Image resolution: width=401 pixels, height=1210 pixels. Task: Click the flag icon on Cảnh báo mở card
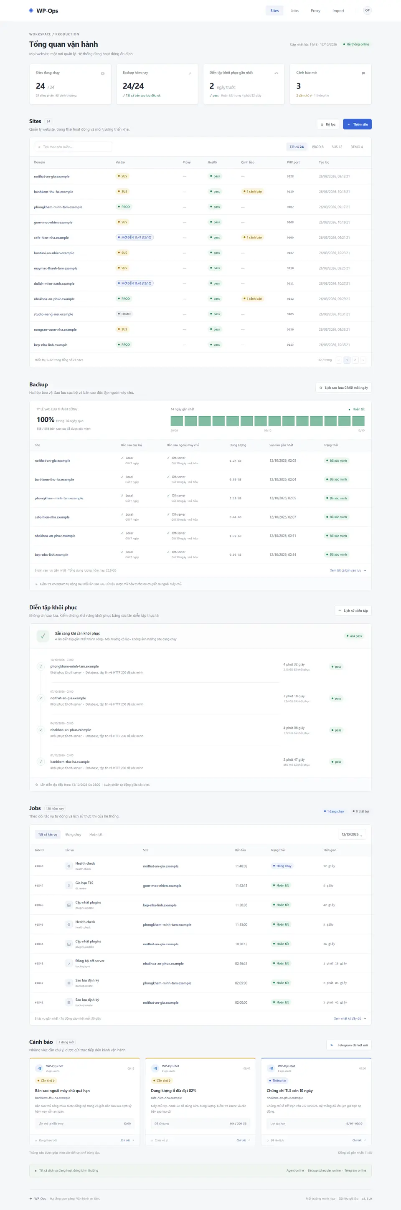[x=363, y=73]
